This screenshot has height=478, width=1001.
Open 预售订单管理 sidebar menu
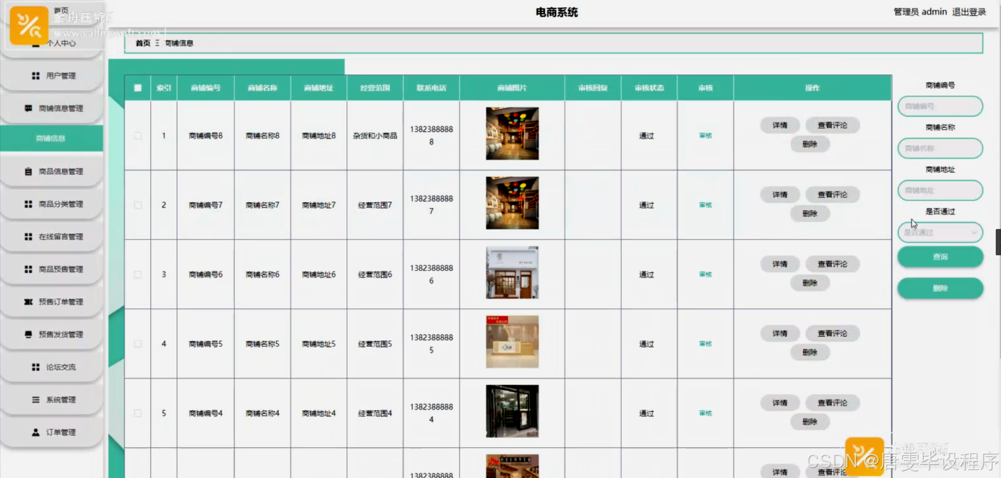[52, 302]
